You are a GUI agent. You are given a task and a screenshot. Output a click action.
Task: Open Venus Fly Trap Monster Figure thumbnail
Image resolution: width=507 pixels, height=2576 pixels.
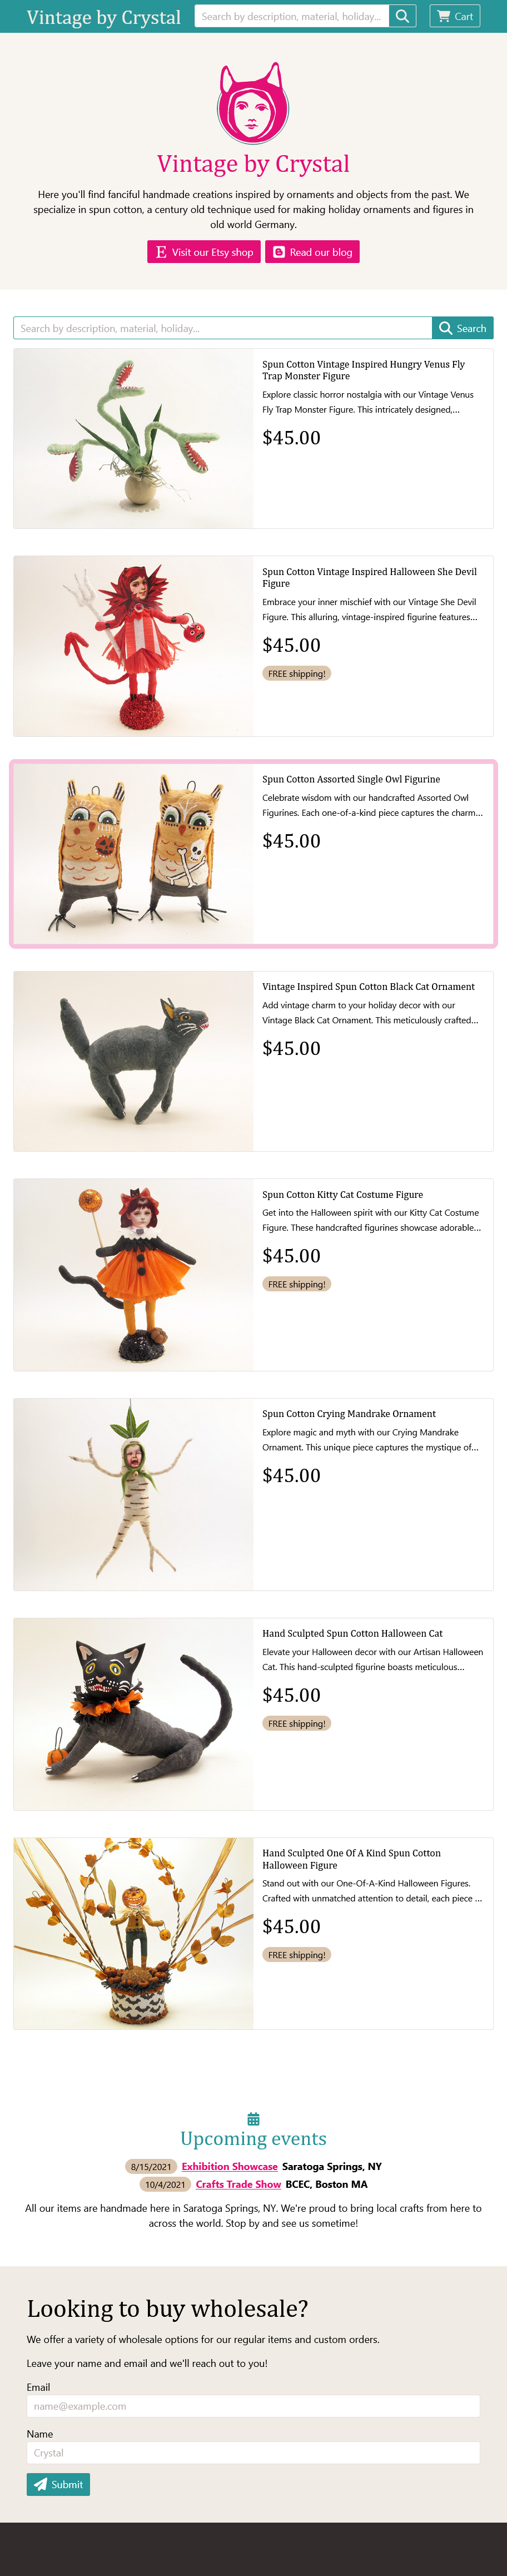pos(133,438)
